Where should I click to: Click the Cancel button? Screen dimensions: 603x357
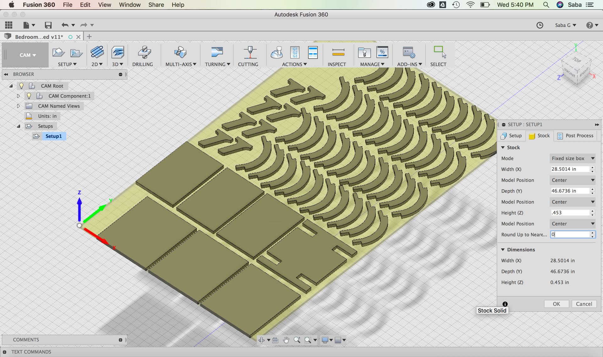[584, 304]
